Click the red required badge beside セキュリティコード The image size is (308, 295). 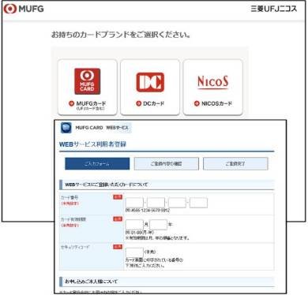118,247
